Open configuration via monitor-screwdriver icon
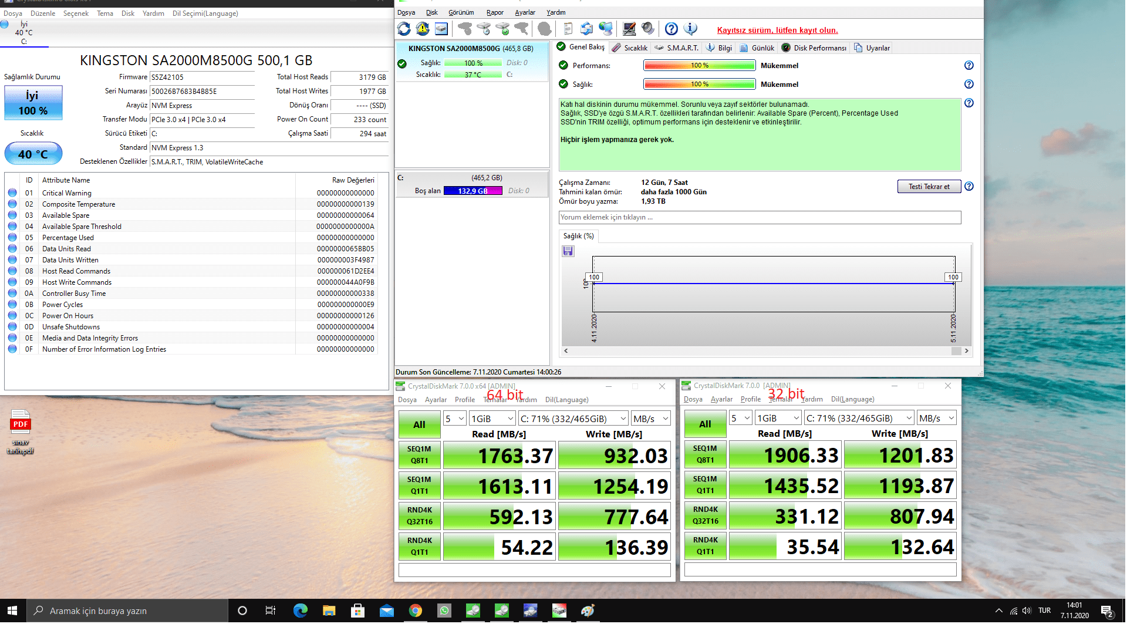The height and width of the screenshot is (634, 1127). coord(629,29)
